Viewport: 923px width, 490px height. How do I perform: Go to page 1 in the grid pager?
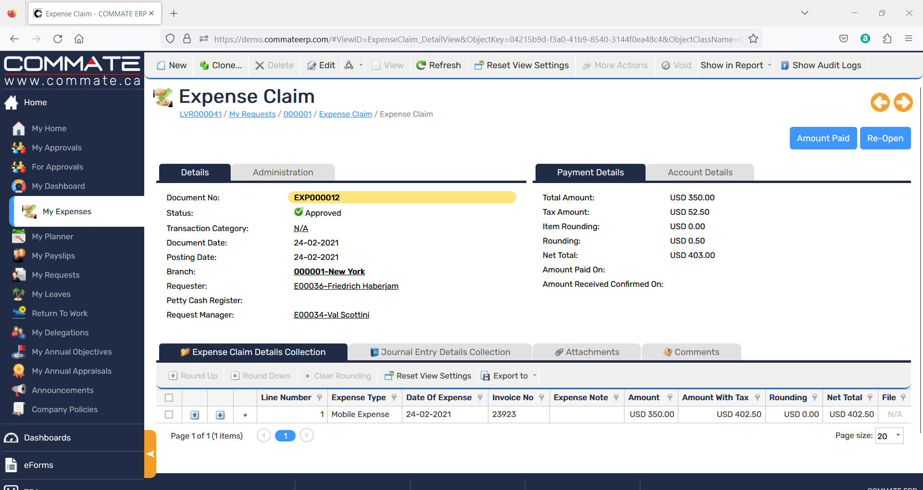(x=285, y=436)
